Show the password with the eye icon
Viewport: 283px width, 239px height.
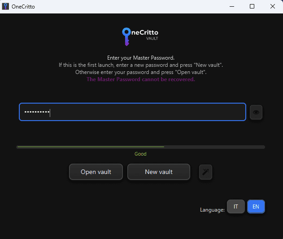256,112
